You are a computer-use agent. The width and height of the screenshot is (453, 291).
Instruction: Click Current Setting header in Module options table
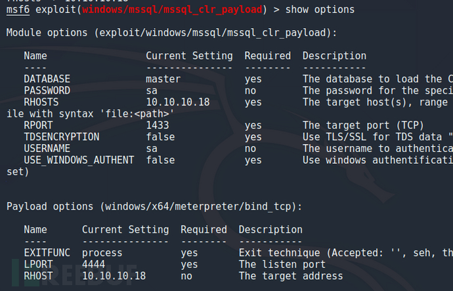point(189,56)
